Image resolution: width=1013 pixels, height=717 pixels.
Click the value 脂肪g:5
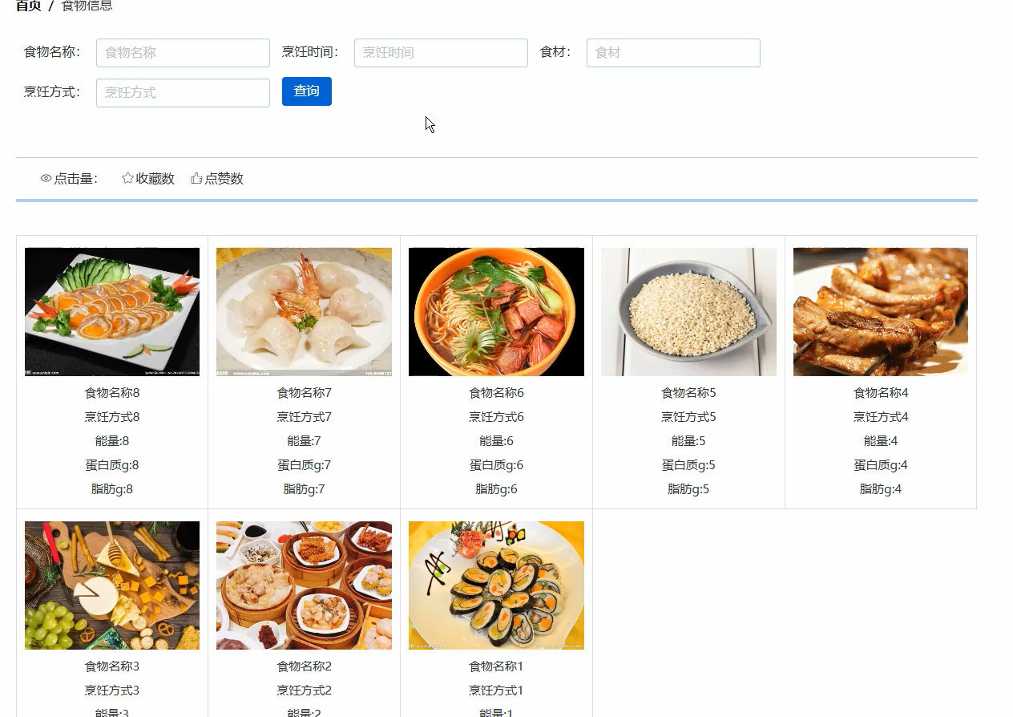click(688, 489)
